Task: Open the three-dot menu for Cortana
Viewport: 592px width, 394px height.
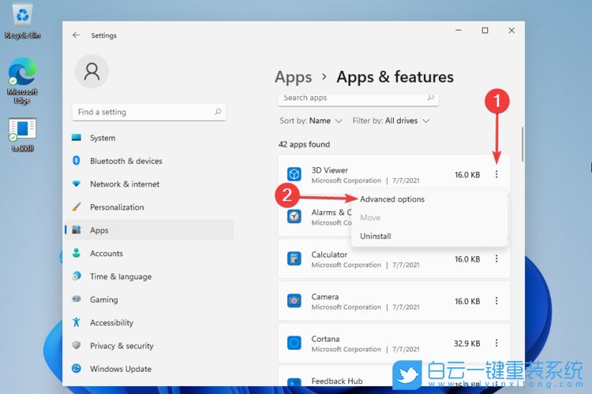Action: 496,343
